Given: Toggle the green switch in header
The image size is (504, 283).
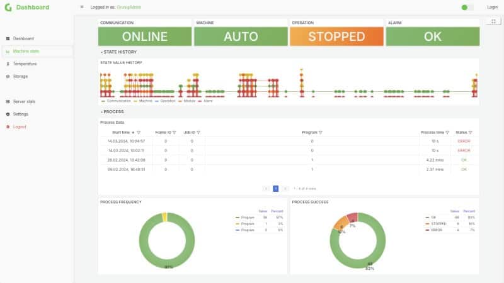Looking at the screenshot, I should pos(467,8).
